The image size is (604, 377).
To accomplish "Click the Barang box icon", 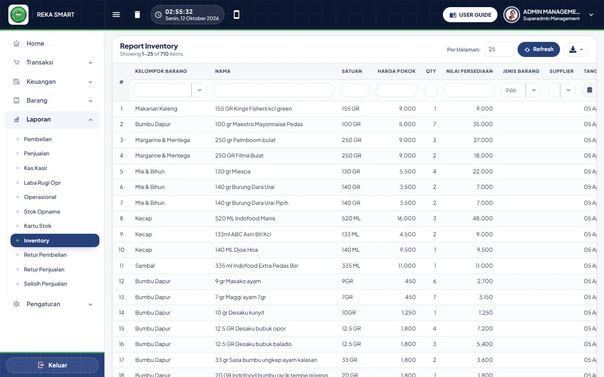I will (x=17, y=101).
